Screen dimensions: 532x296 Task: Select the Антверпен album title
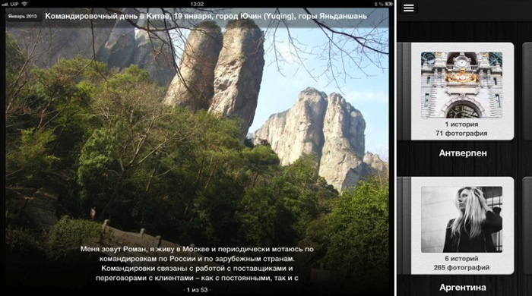[463, 153]
